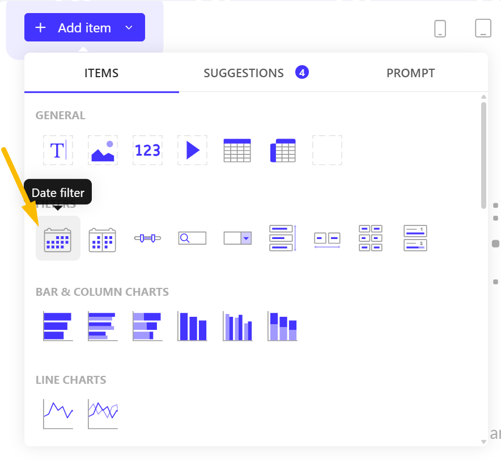Add a horizontal bar chart
Viewport: 501px width, 461px height.
(58, 326)
